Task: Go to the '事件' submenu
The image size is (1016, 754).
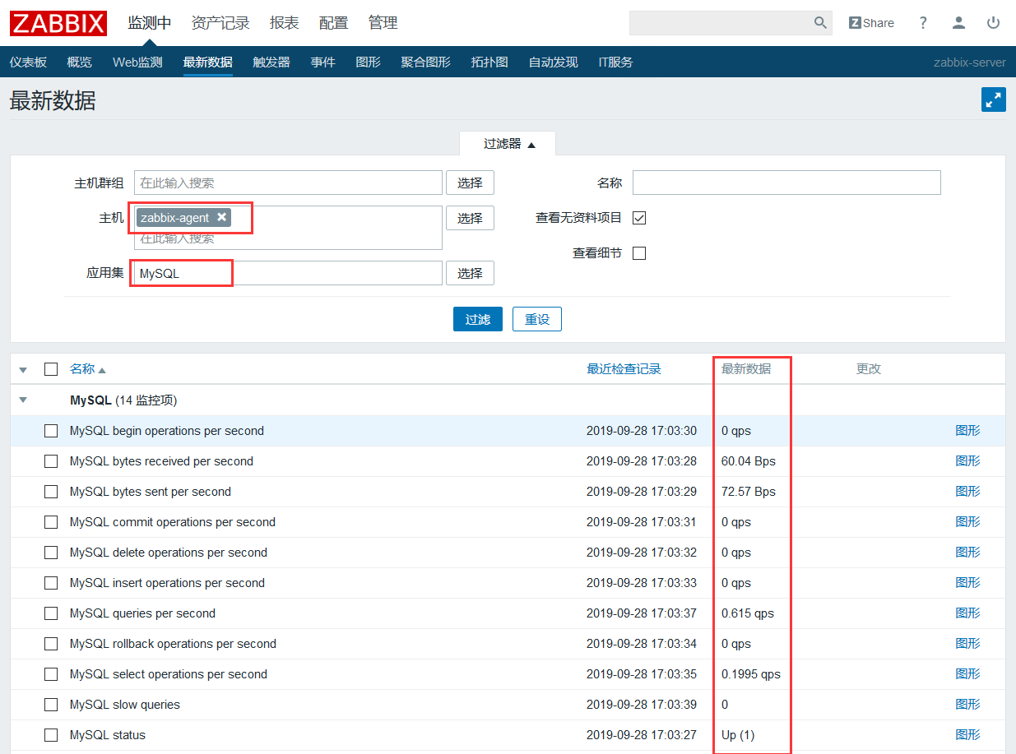Action: tap(323, 62)
